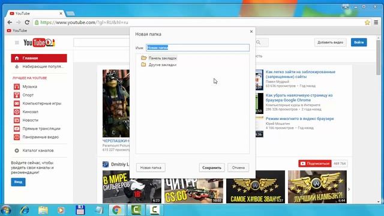Screen dimensions: 384x216
Task: Open the media player taskbar icon
Action: coord(61,211)
